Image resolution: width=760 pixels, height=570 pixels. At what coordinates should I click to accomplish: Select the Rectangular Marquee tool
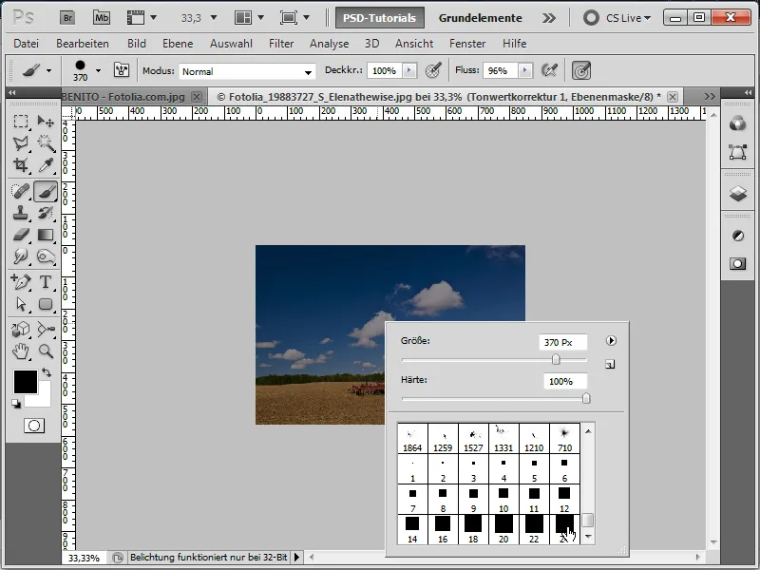pos(21,122)
